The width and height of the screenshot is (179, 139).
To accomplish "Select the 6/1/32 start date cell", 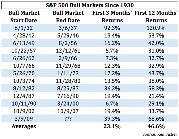I will click(x=24, y=28).
